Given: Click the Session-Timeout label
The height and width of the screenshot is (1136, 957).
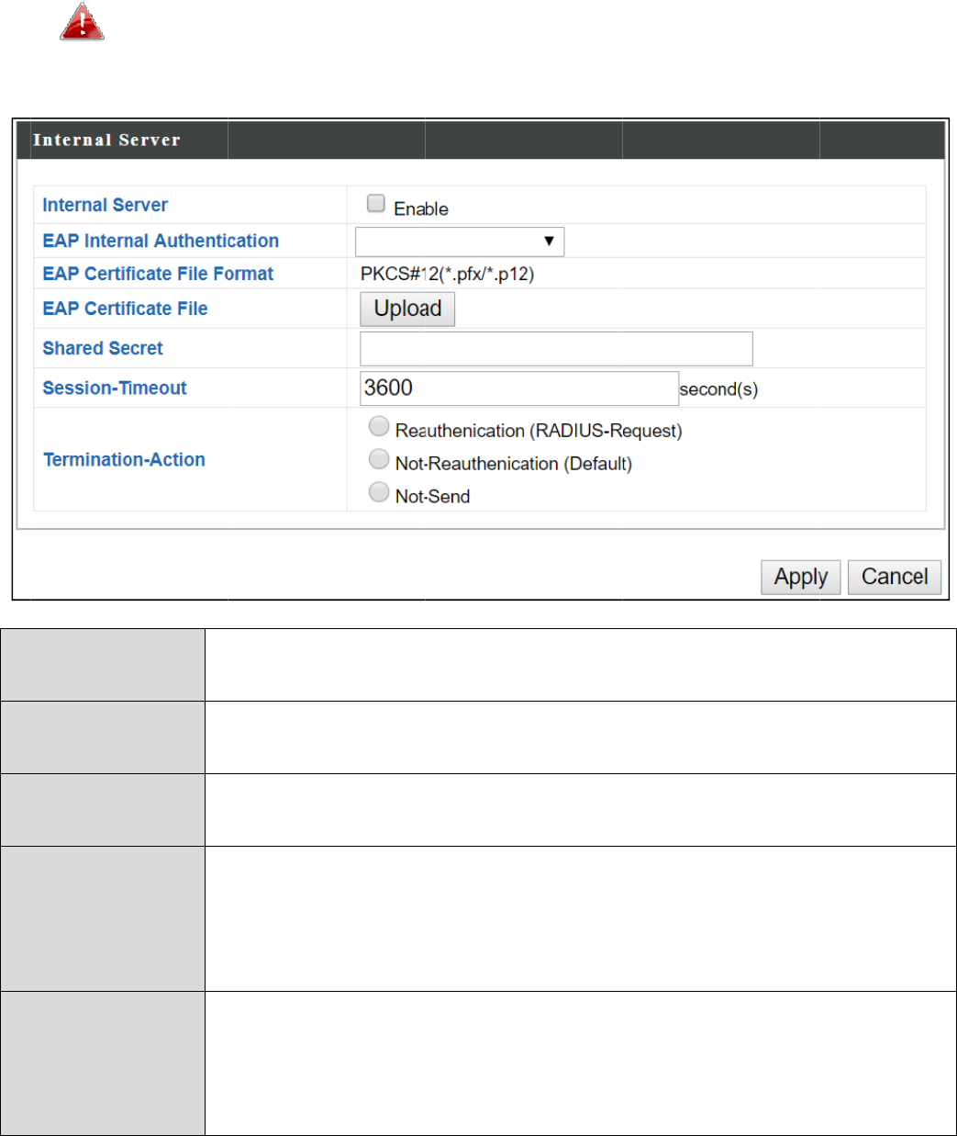Looking at the screenshot, I should 115,388.
